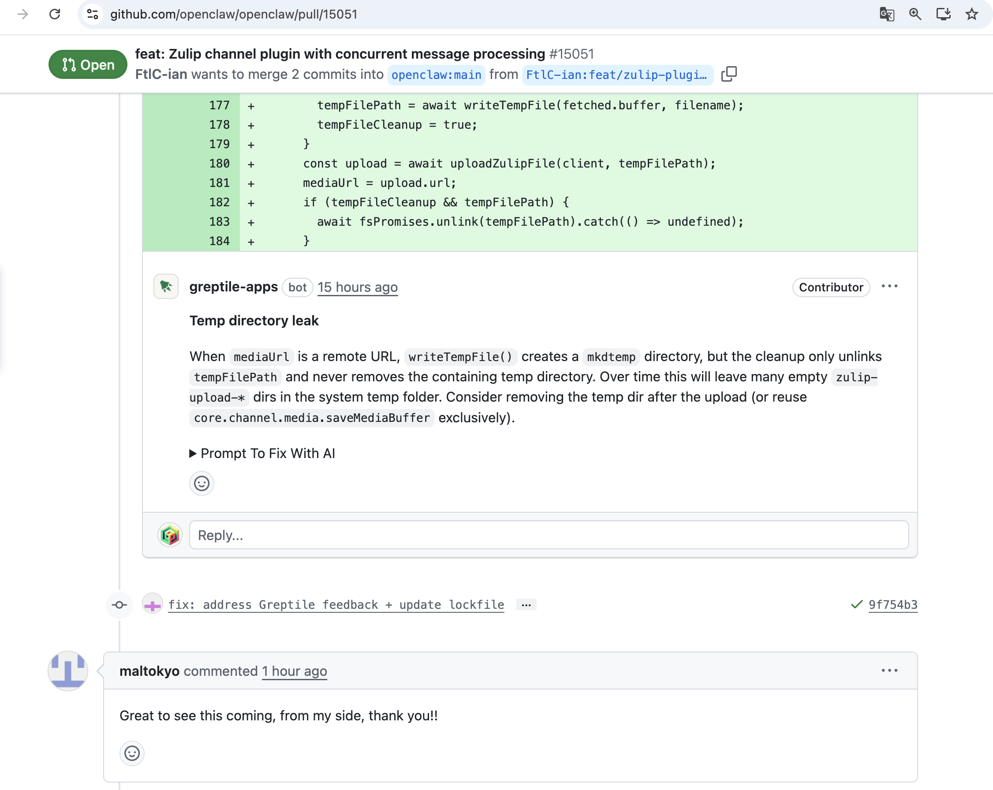Open options menu on maltokyo comment
The image size is (993, 790).
(889, 671)
